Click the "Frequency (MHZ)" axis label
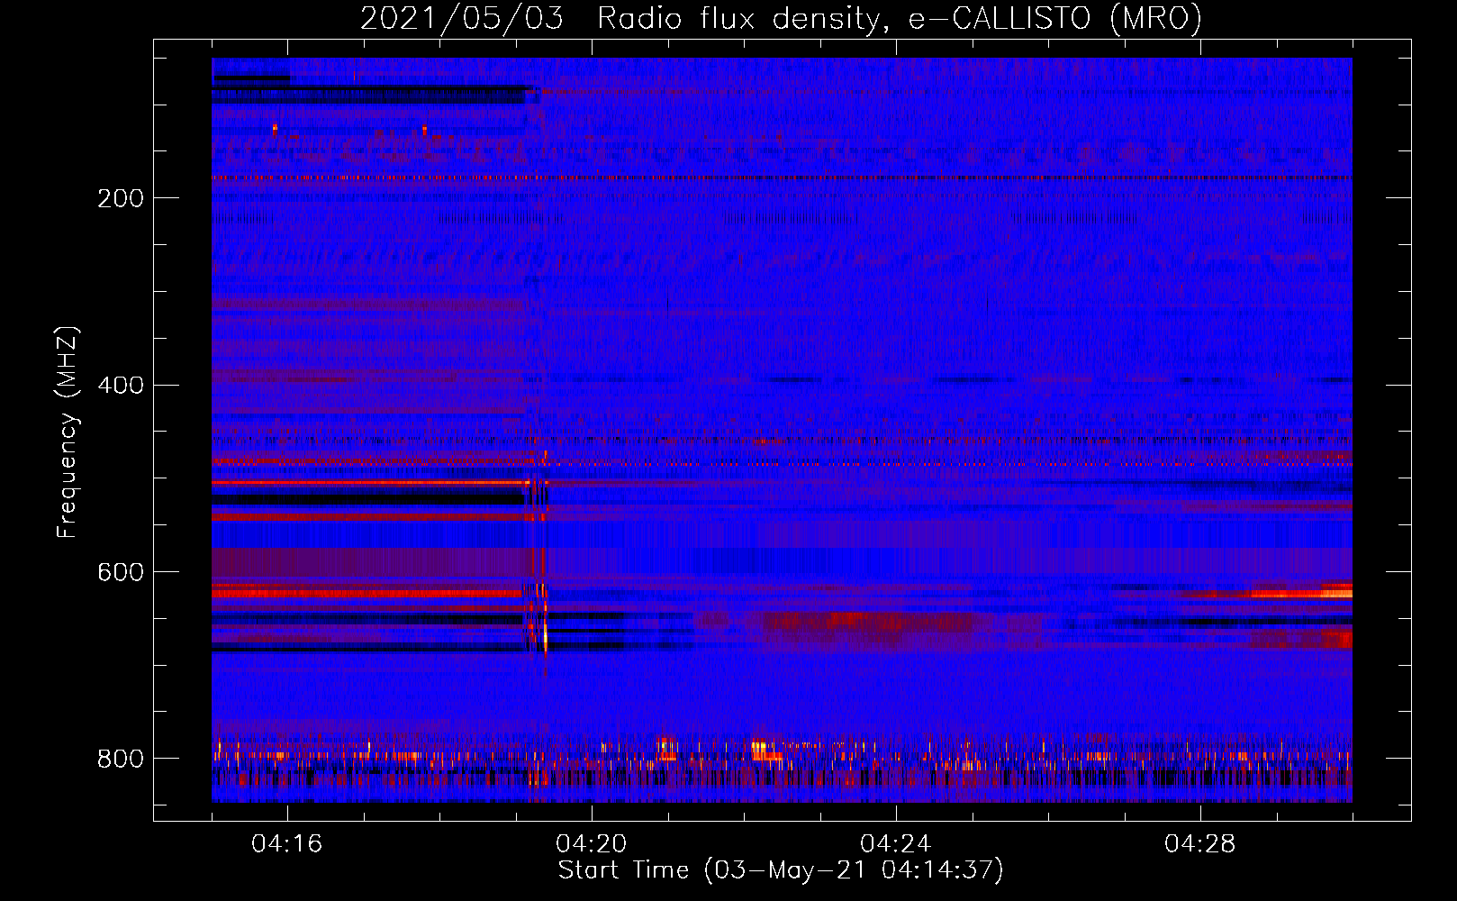This screenshot has height=901, width=1457. point(68,432)
